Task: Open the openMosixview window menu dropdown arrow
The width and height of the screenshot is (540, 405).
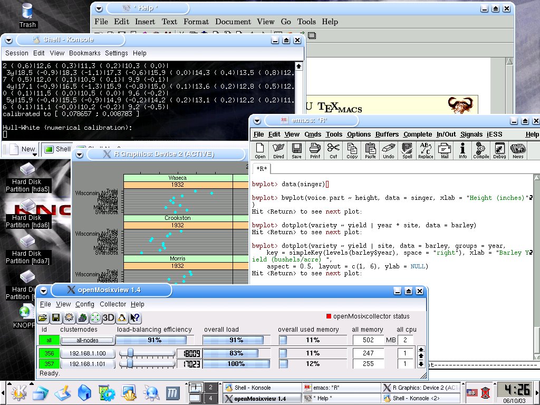Action: point(43,291)
